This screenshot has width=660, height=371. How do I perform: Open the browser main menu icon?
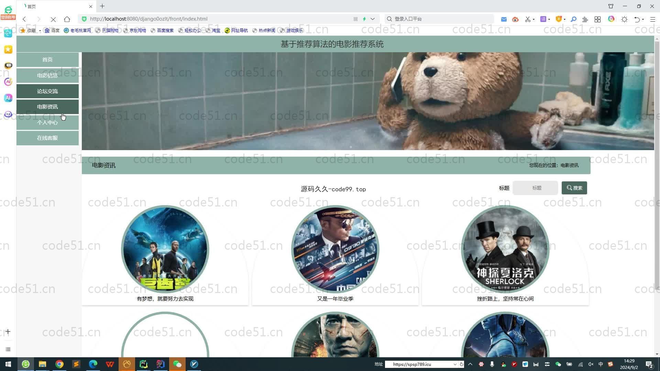point(652,19)
